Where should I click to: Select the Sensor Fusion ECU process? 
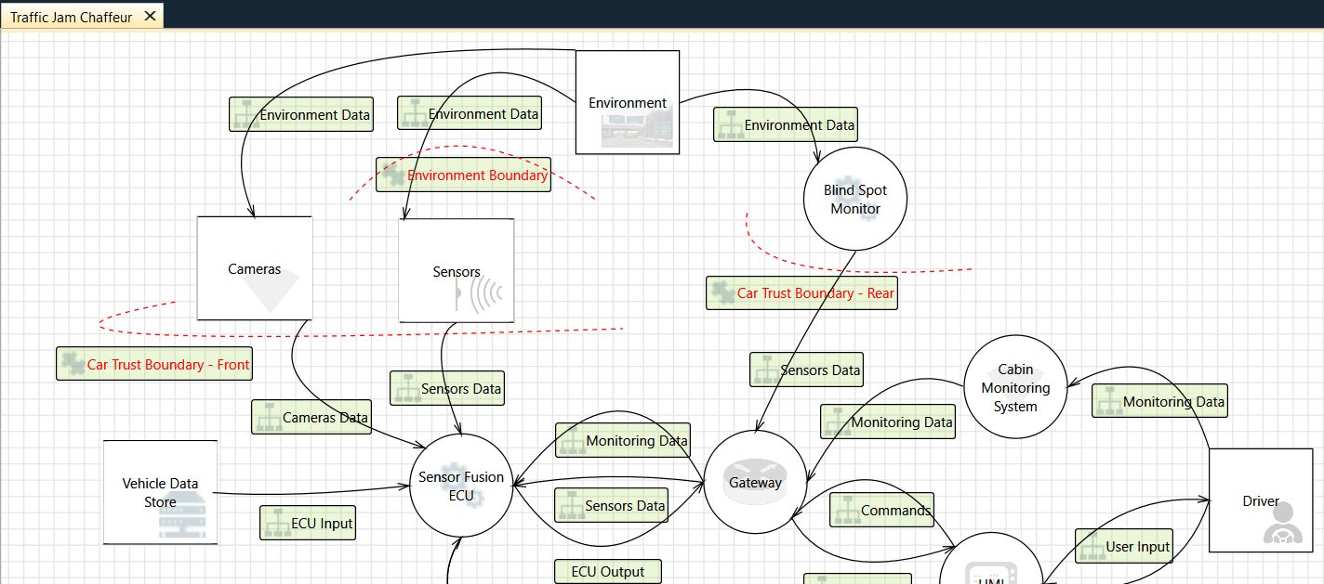tap(461, 486)
